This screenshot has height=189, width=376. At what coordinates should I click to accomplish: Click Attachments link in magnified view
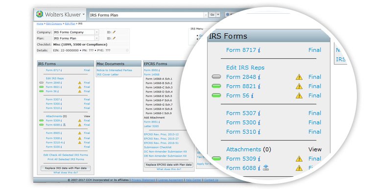[244, 149]
